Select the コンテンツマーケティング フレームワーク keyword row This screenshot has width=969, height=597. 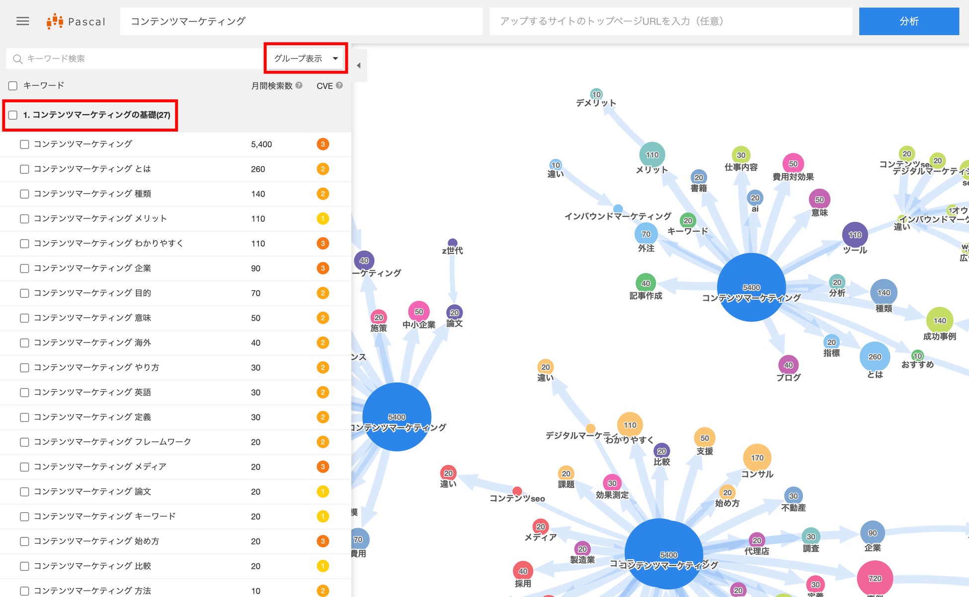point(112,442)
